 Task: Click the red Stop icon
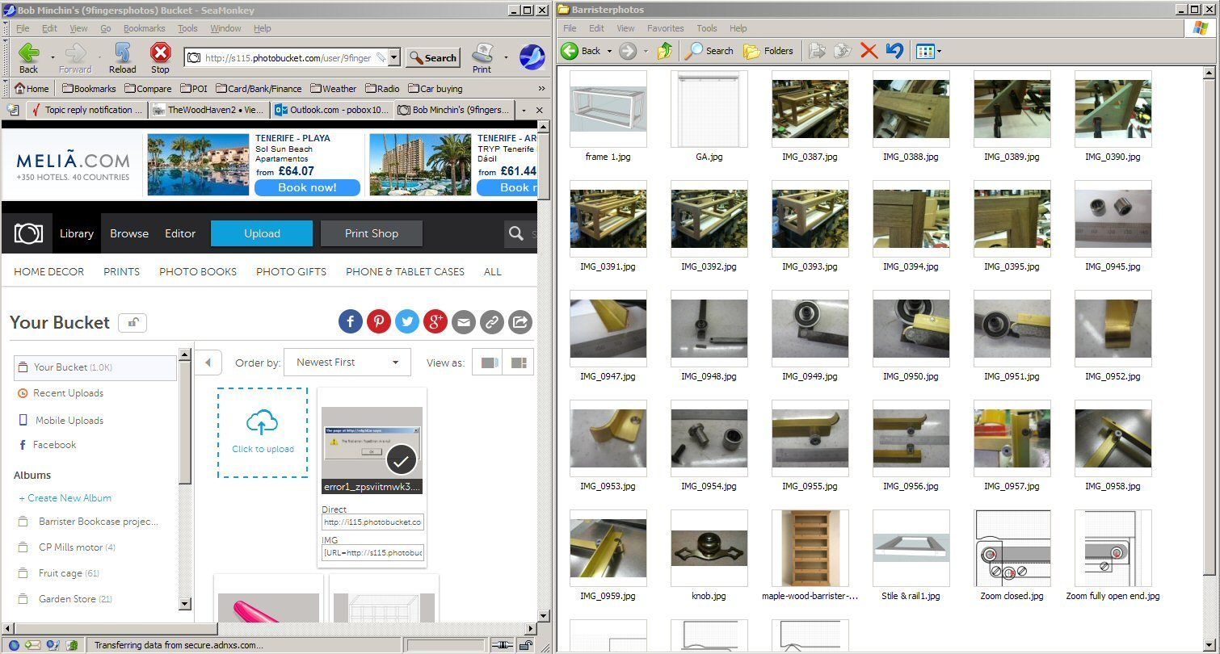click(161, 53)
